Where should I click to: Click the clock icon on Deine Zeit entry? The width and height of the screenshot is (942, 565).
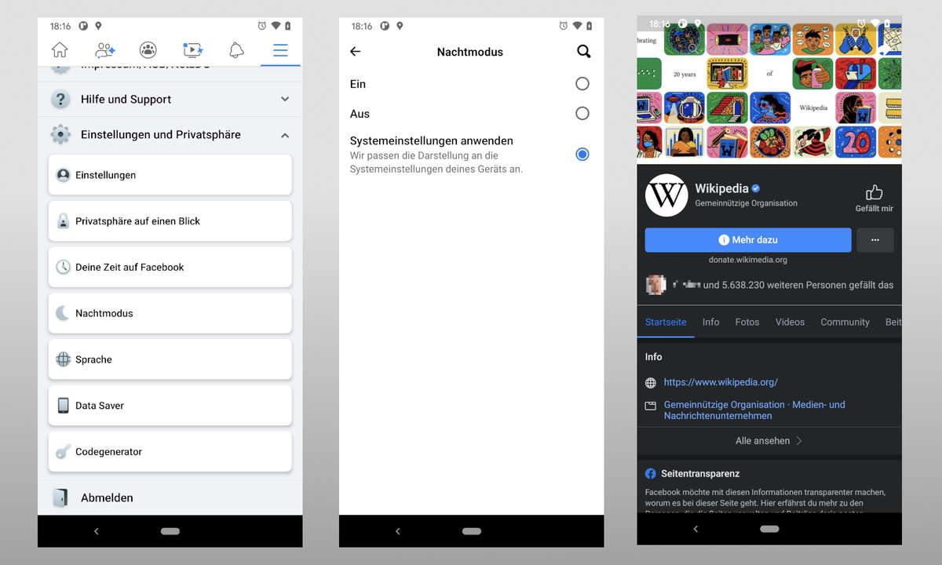(64, 267)
